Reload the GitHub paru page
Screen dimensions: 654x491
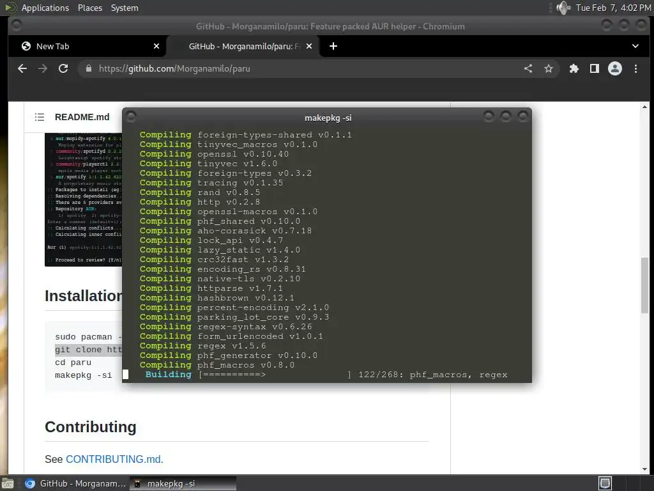pos(63,68)
